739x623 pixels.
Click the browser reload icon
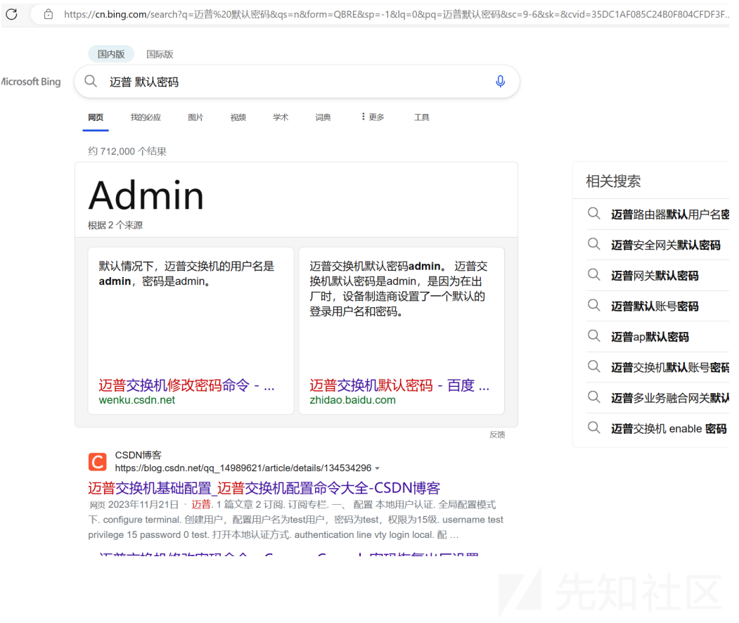(12, 14)
